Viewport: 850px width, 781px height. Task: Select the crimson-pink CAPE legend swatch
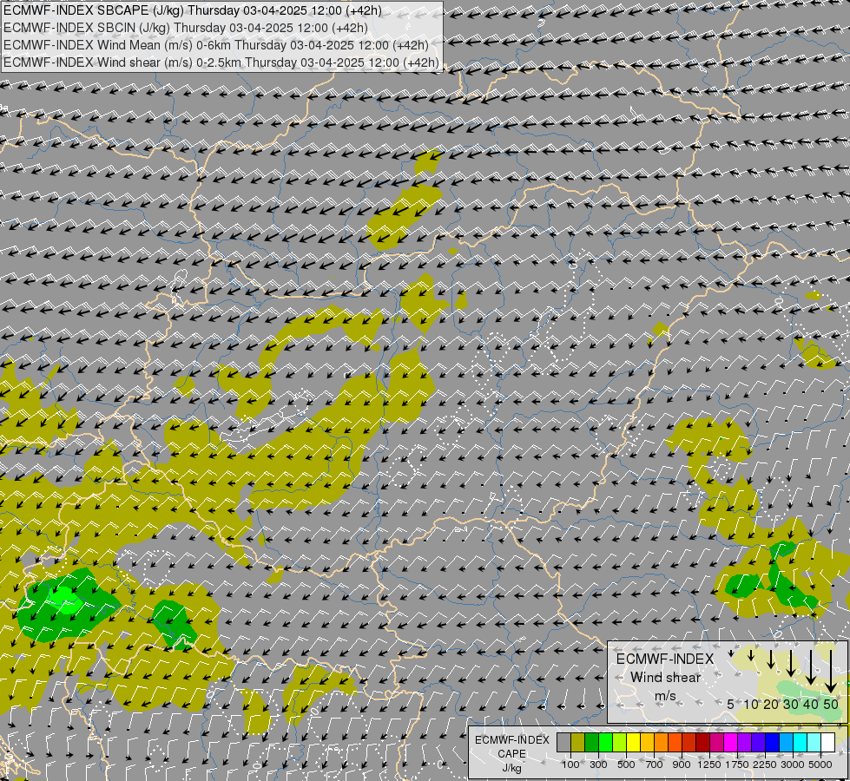(x=716, y=743)
